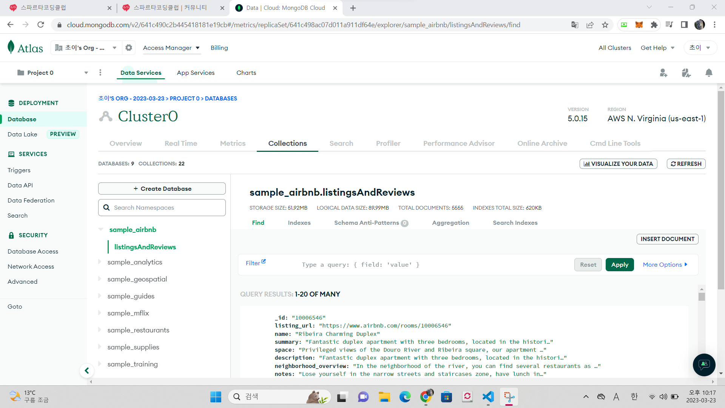This screenshot has width=725, height=408.
Task: Open Network Access in sidebar
Action: tap(31, 267)
